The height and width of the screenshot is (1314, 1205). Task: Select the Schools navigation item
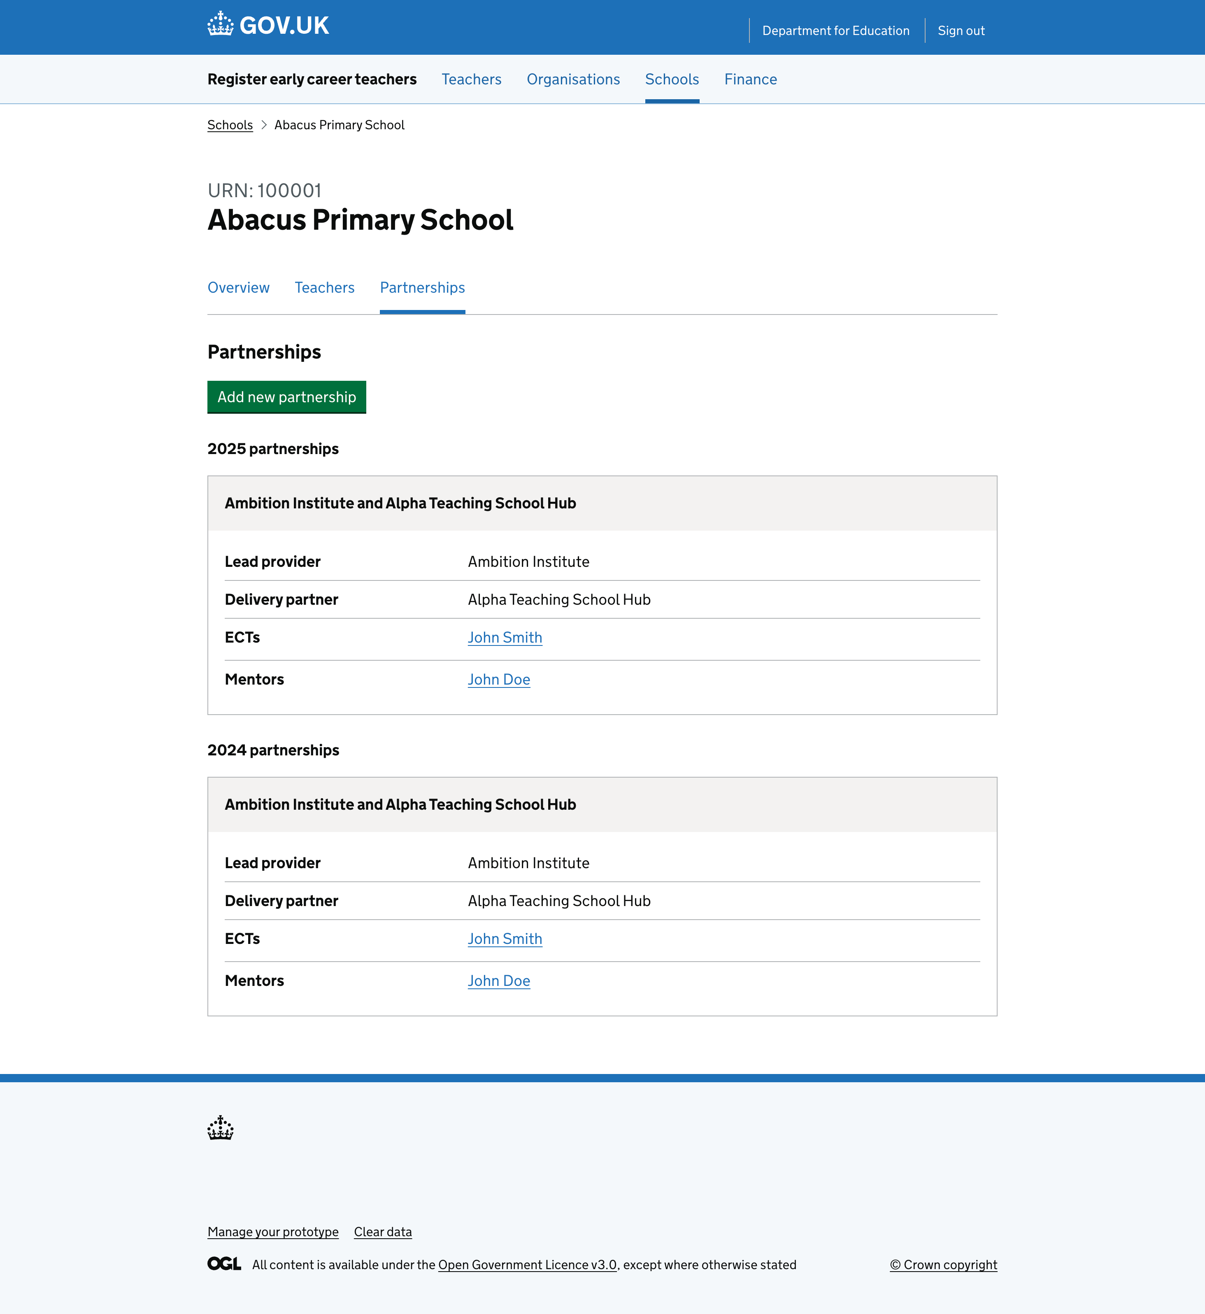click(x=672, y=79)
